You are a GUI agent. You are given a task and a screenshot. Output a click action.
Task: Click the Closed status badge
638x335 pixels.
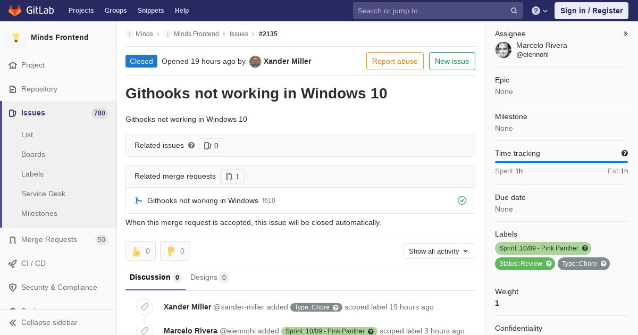pyautogui.click(x=141, y=61)
